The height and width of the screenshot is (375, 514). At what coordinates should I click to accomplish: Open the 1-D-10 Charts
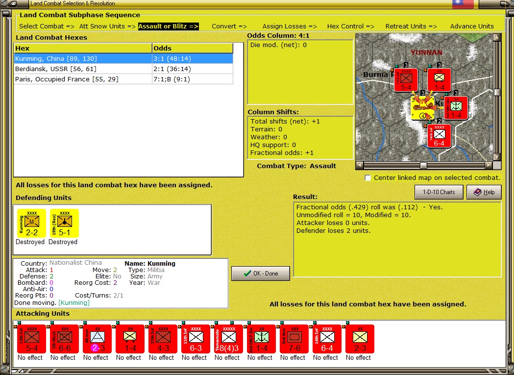click(x=439, y=192)
